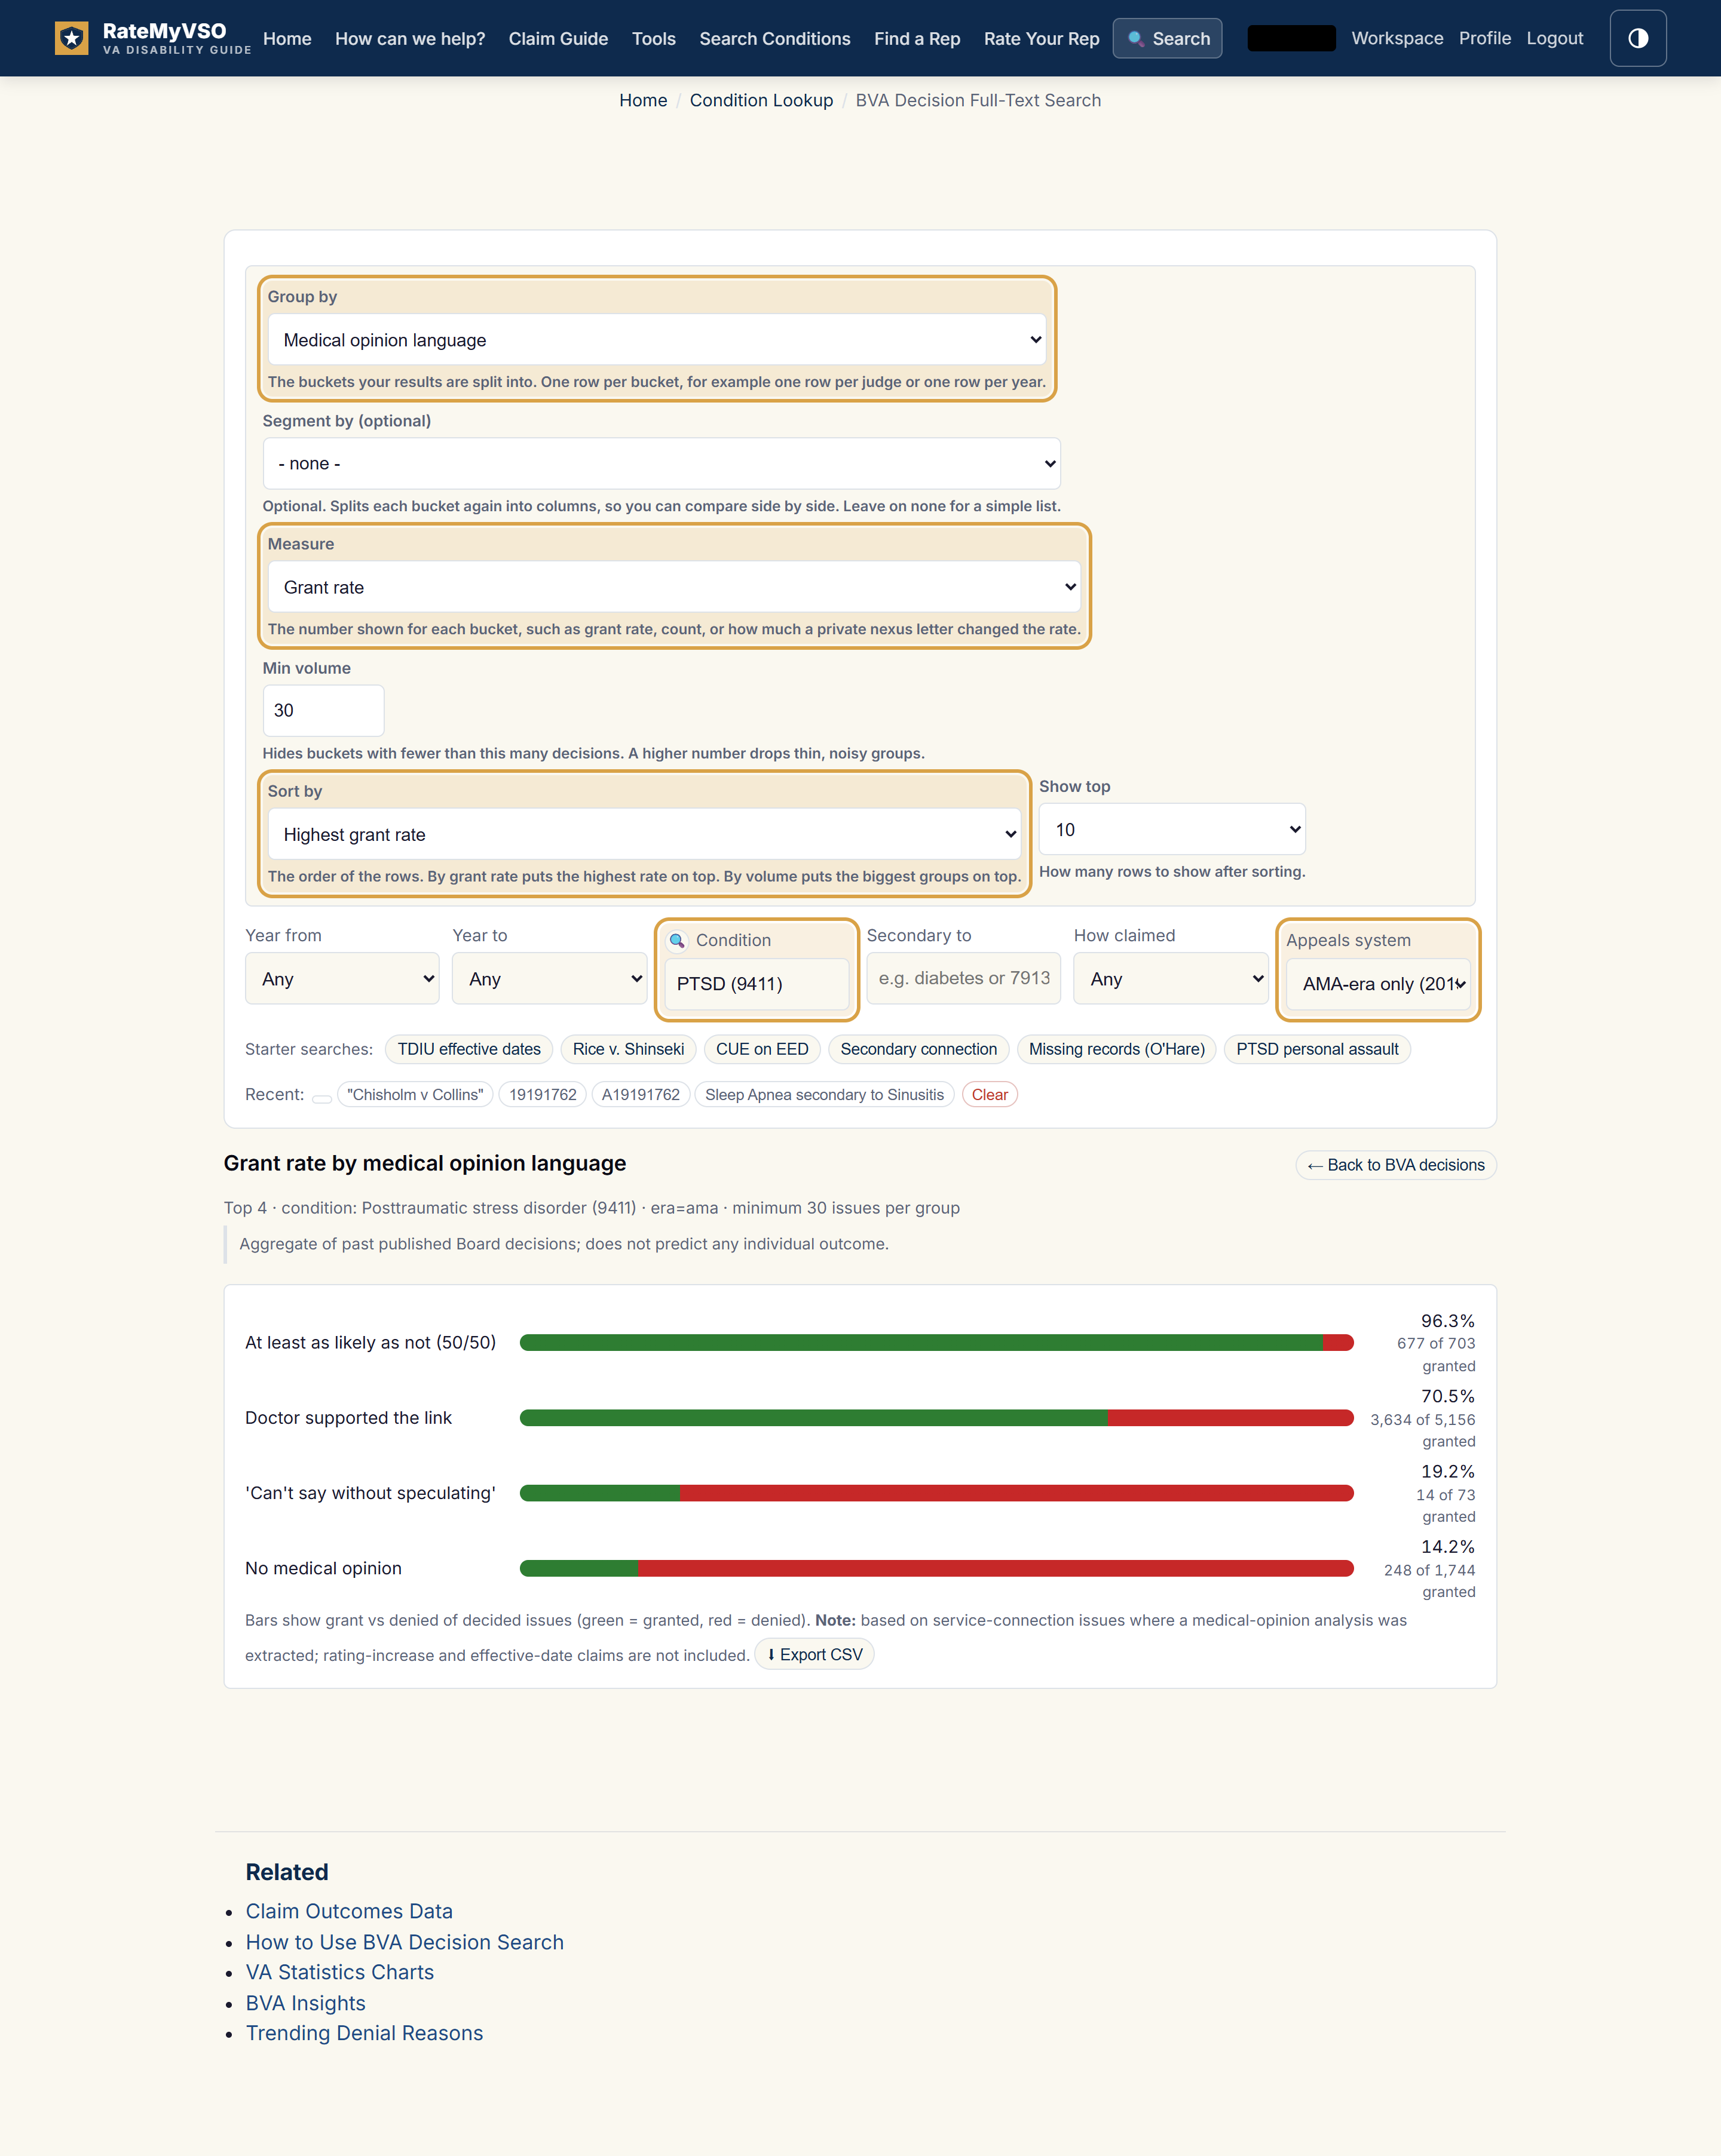The height and width of the screenshot is (2156, 1721).
Task: Select Rice v. Shinseki starter search
Action: (x=629, y=1049)
